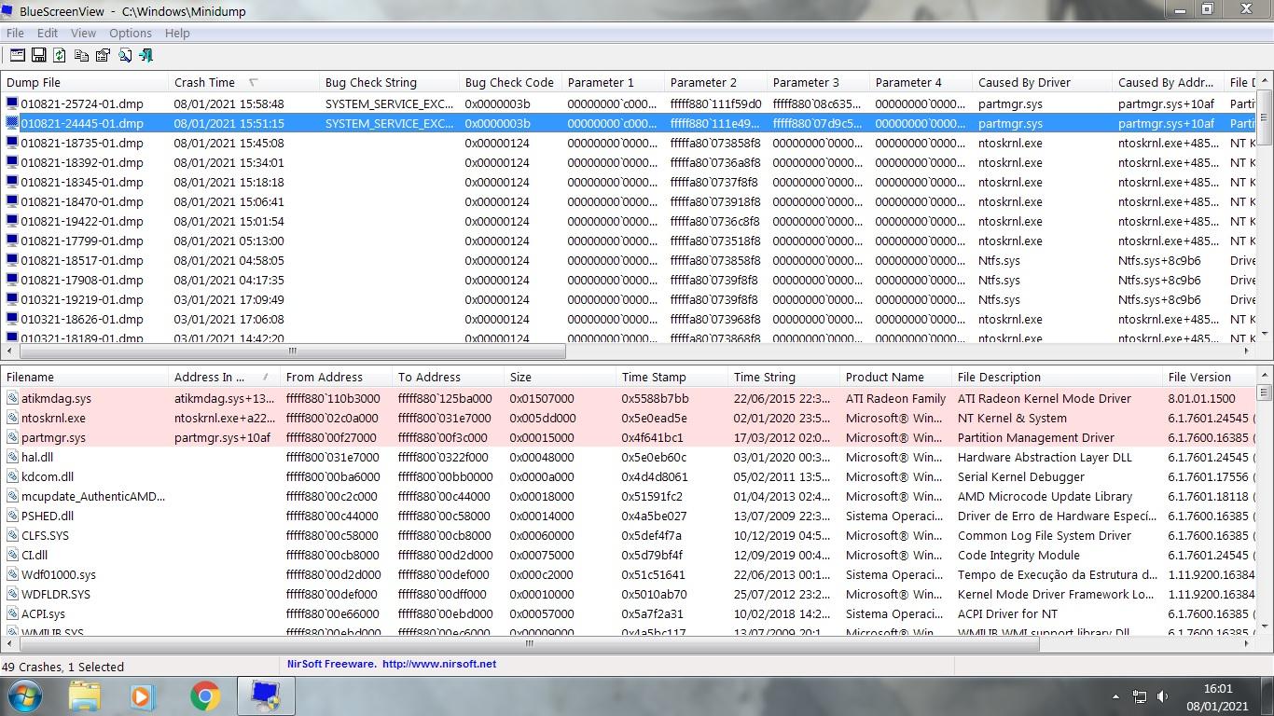Select dump file 010821-18392-01.dmp

coord(82,162)
